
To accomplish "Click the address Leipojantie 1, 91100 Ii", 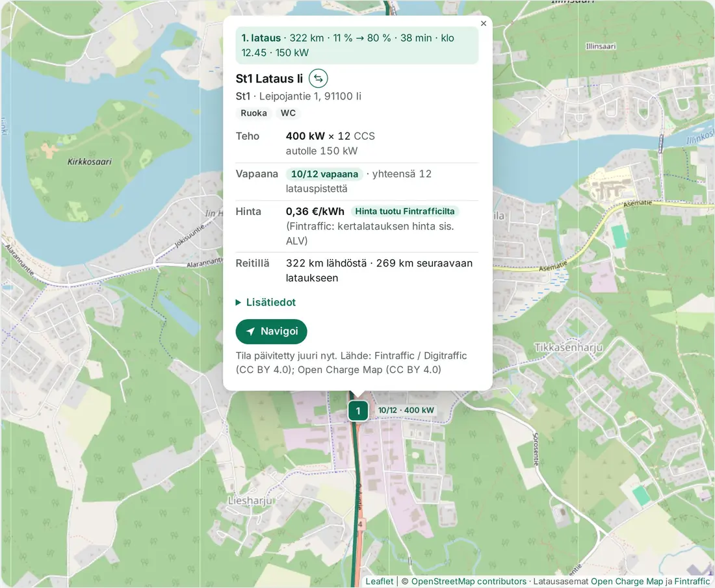I will click(x=310, y=96).
